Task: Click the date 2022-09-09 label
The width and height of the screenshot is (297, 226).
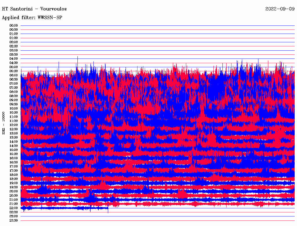Action: click(x=280, y=9)
